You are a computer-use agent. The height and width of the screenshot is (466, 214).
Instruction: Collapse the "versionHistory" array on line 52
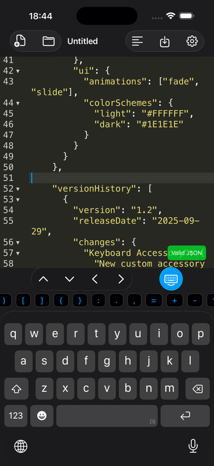(x=18, y=189)
